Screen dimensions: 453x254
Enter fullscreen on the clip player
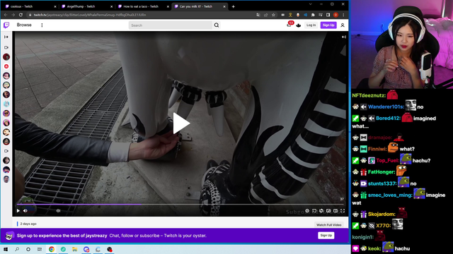343,211
